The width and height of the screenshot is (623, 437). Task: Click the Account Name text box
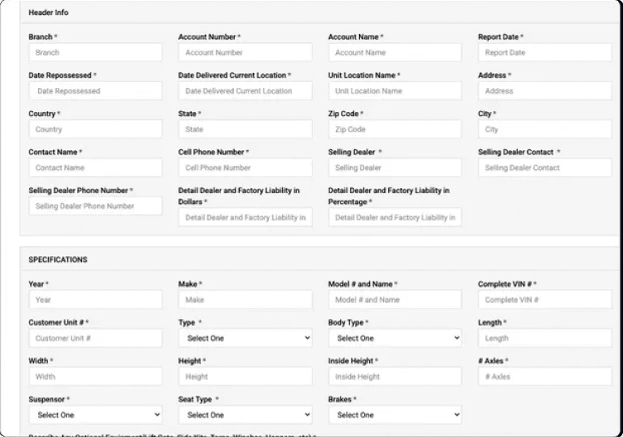pyautogui.click(x=395, y=52)
